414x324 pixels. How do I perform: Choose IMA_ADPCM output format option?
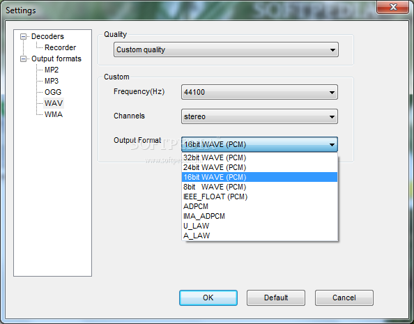coord(259,216)
